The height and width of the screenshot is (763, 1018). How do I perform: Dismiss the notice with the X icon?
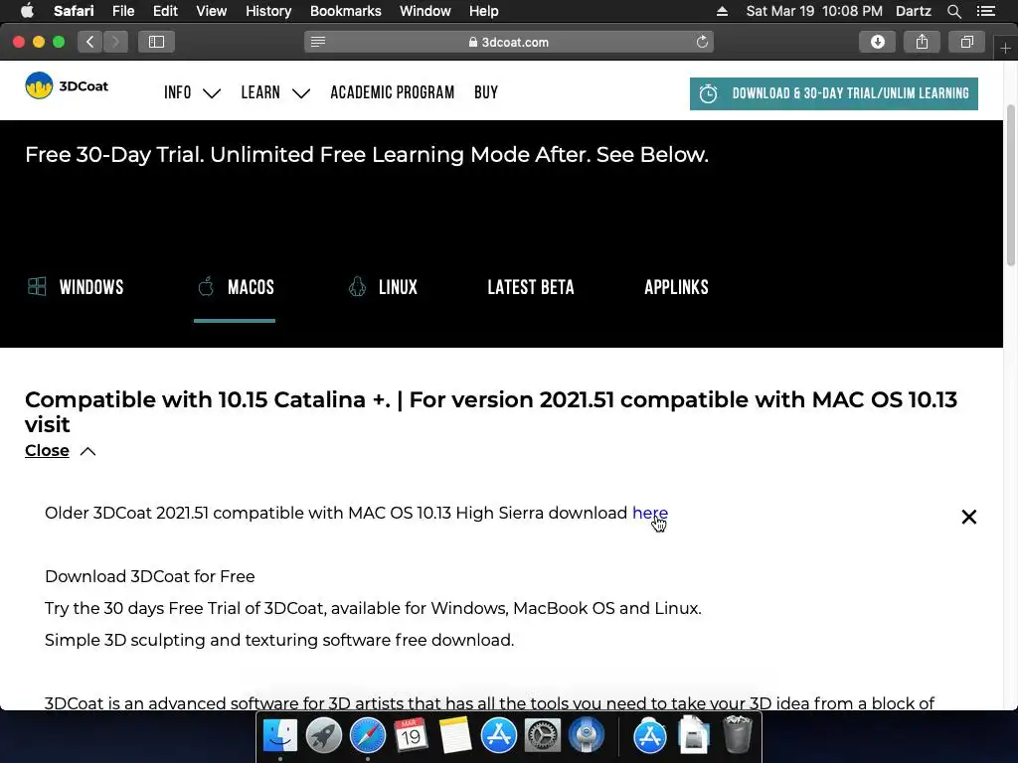[968, 517]
